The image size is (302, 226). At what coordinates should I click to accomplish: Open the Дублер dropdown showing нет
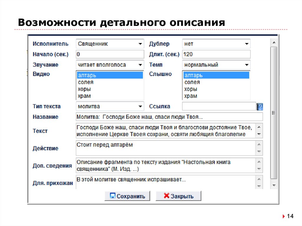247,44
